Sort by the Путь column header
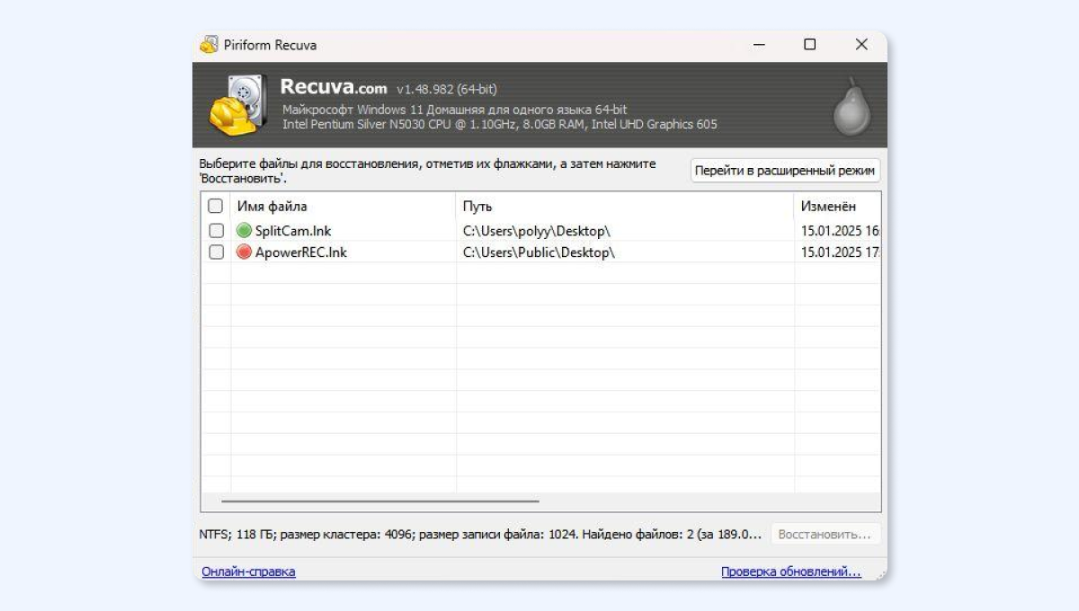 pyautogui.click(x=625, y=207)
